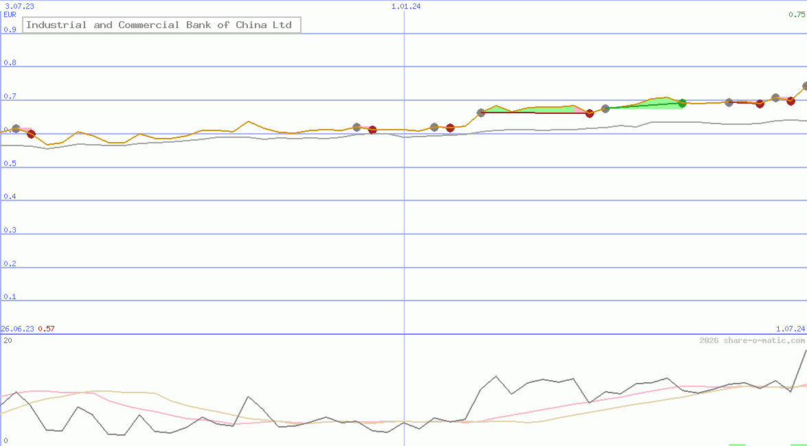
Task: Click the 0.3 price axis label
Action: 10,230
